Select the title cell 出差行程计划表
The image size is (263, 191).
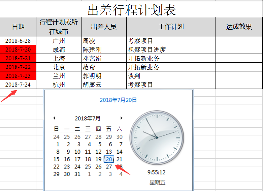(131, 10)
